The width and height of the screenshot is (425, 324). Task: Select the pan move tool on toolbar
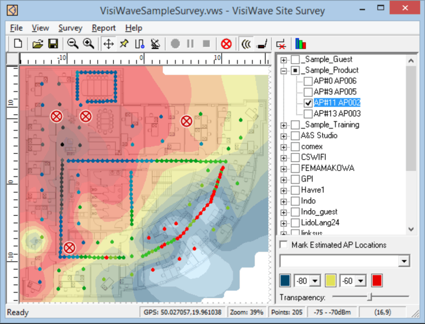(x=108, y=44)
